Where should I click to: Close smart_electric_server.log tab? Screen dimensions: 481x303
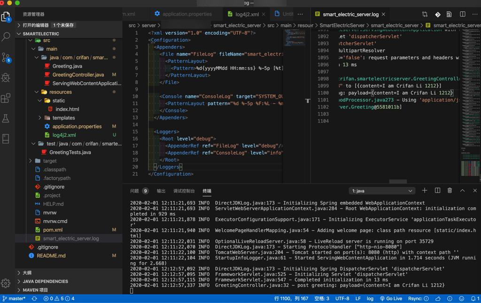point(383,14)
